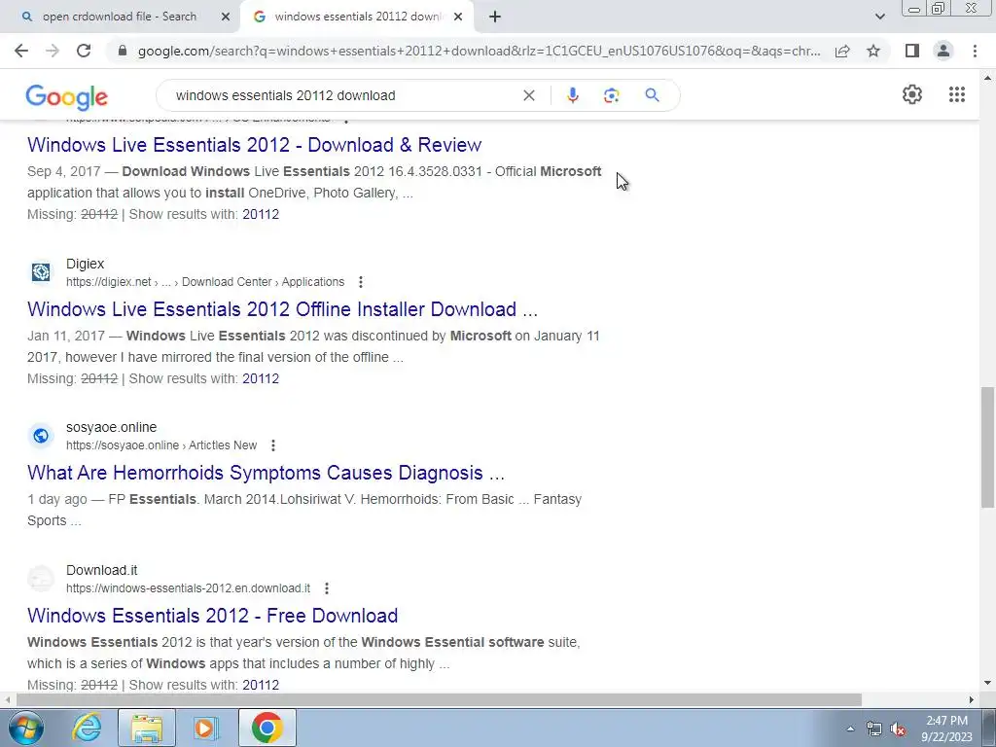Click the horizontal scrollbar right arrow
This screenshot has width=996, height=747.
coord(972,700)
